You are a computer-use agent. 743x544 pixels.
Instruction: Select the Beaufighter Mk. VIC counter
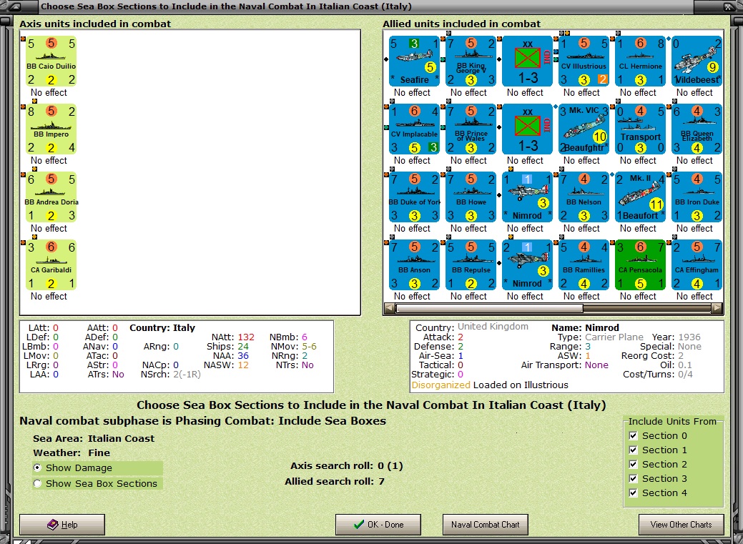pos(584,129)
